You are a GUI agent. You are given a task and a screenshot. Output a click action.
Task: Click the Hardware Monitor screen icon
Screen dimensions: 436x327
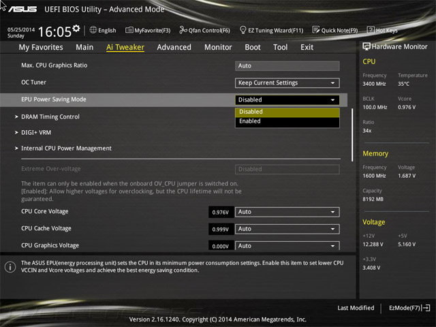pos(367,46)
